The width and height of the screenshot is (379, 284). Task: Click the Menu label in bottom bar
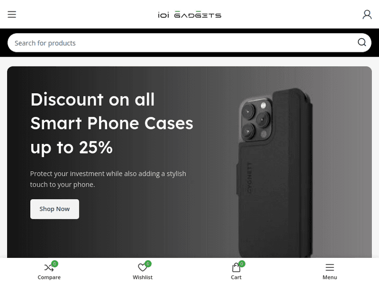click(x=329, y=277)
